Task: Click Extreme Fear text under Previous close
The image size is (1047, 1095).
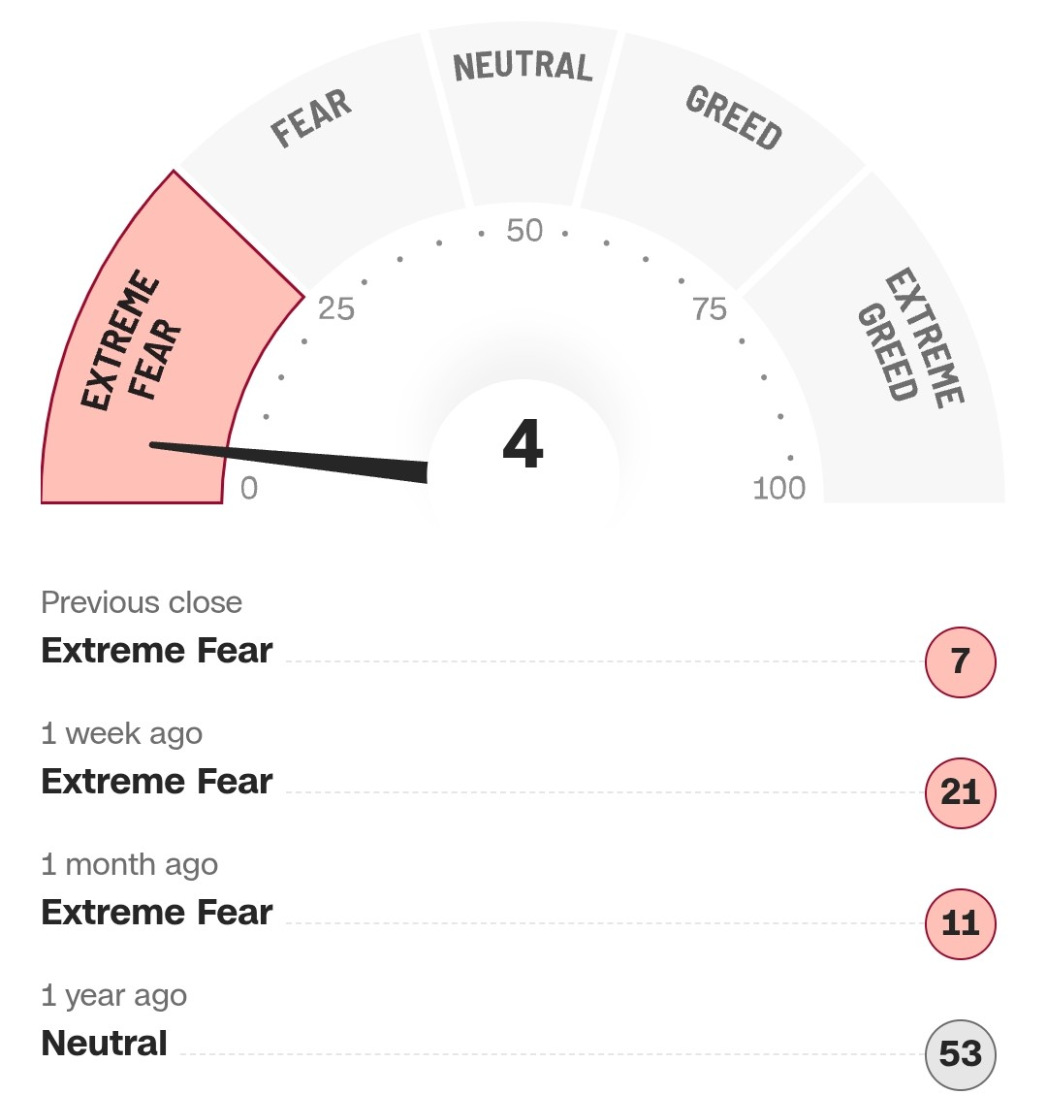Action: click(157, 651)
